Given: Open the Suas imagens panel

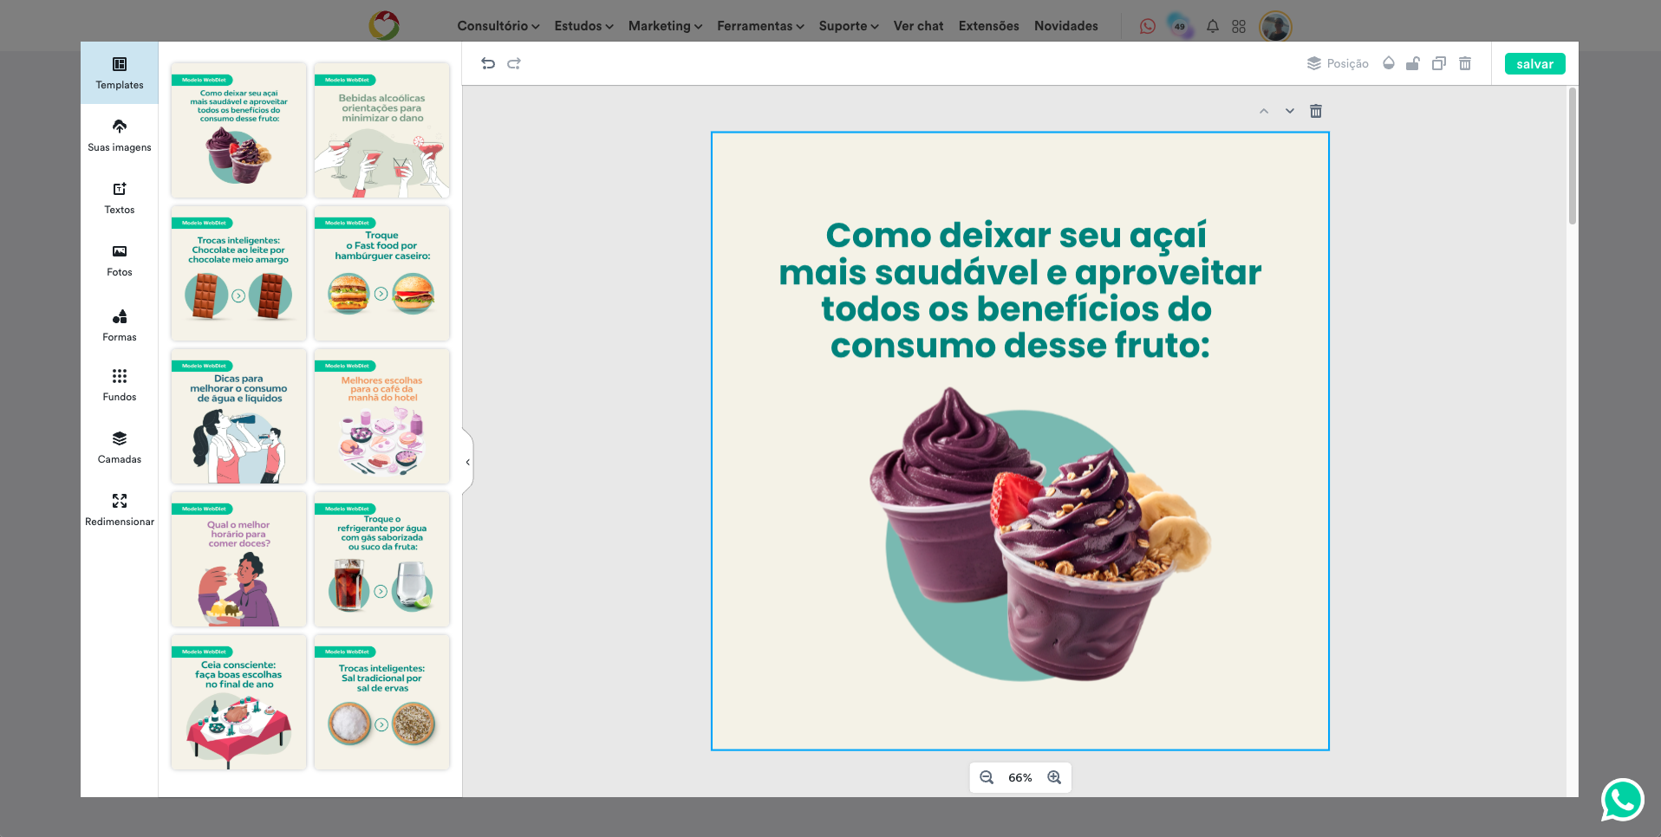Looking at the screenshot, I should coord(120,135).
